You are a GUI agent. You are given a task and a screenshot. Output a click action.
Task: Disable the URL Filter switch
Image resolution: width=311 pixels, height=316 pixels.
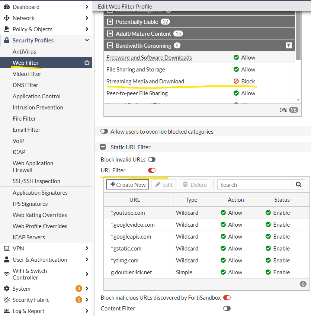pyautogui.click(x=152, y=170)
